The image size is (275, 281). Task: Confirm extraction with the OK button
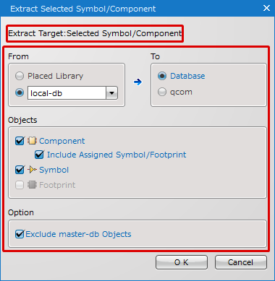pos(182,262)
